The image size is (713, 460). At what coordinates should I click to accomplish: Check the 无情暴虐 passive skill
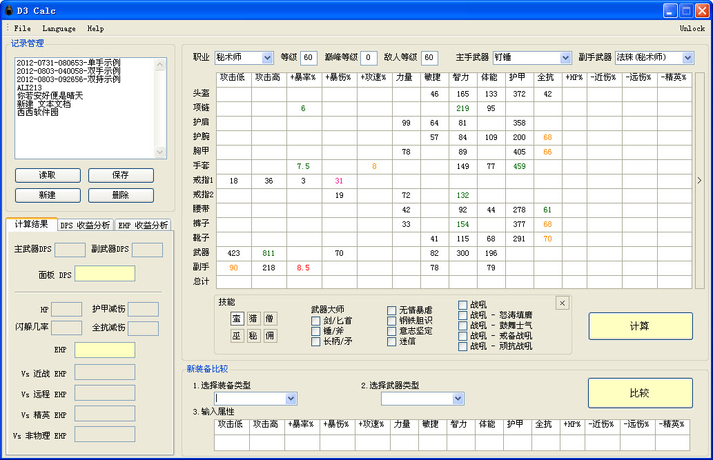point(391,311)
